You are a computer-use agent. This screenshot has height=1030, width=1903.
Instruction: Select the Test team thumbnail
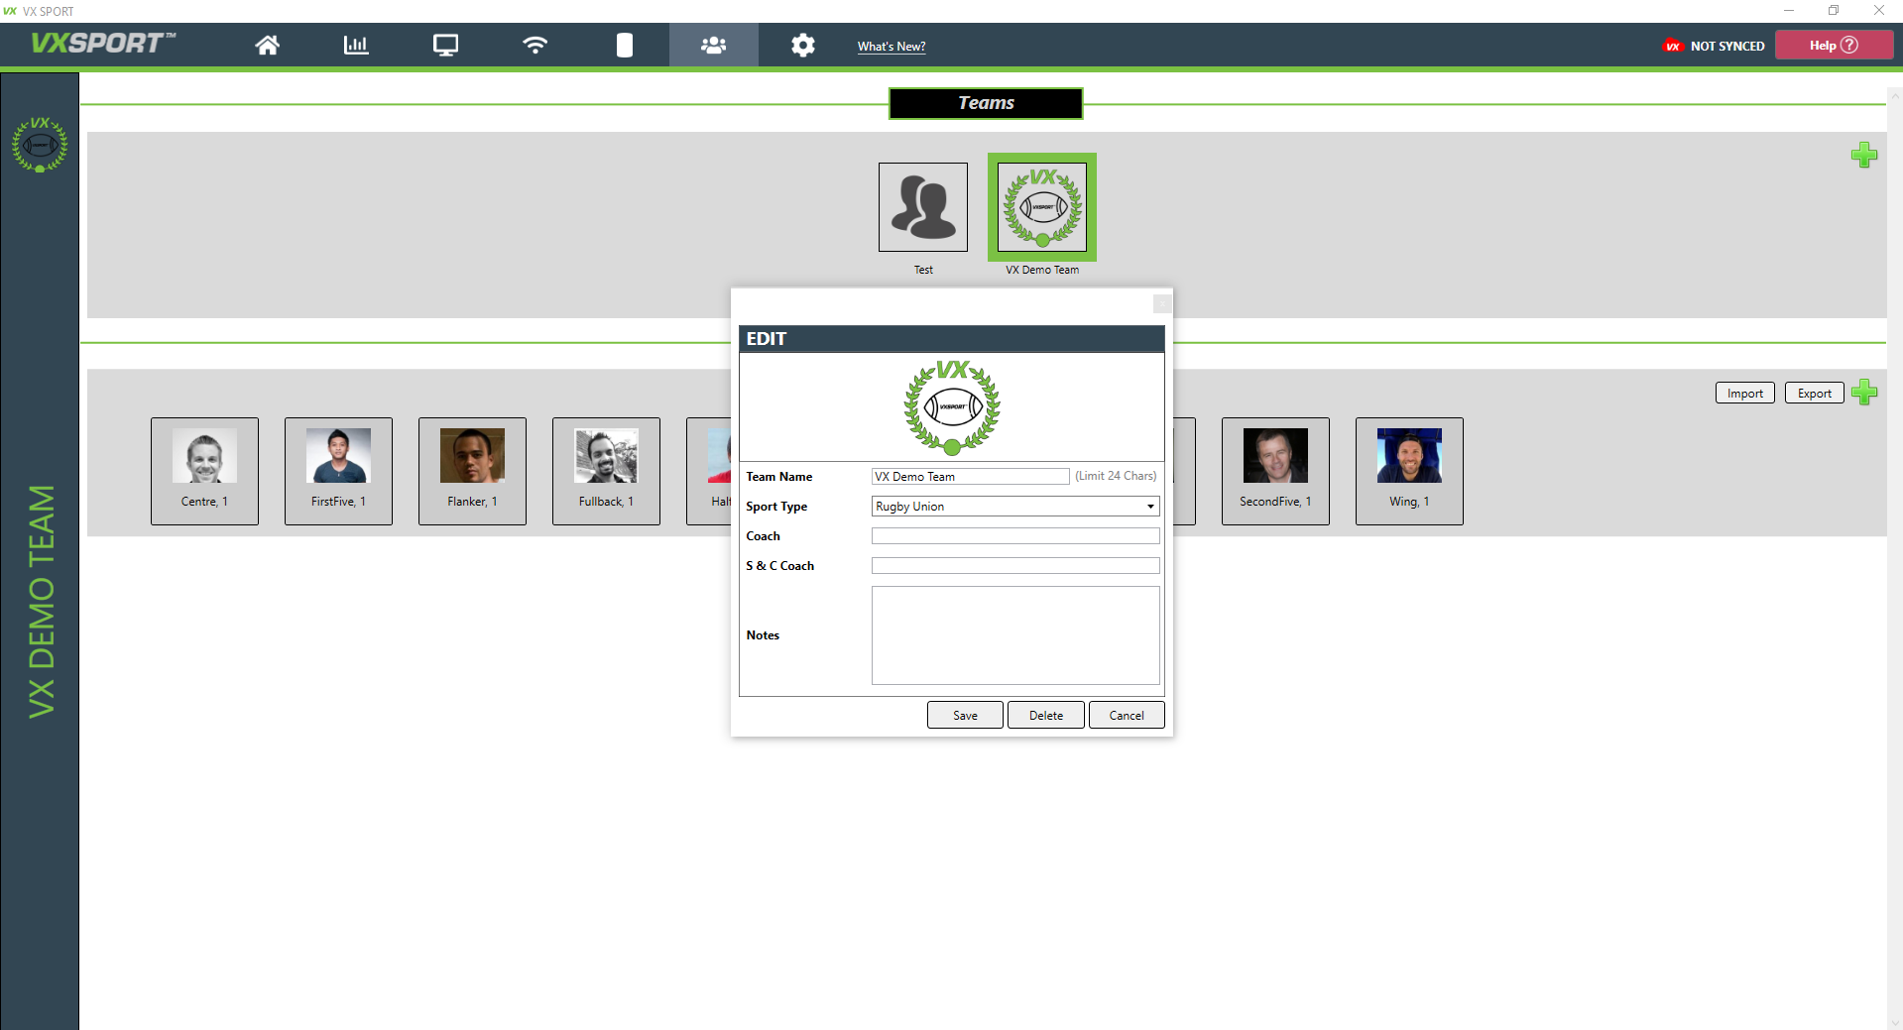click(922, 207)
